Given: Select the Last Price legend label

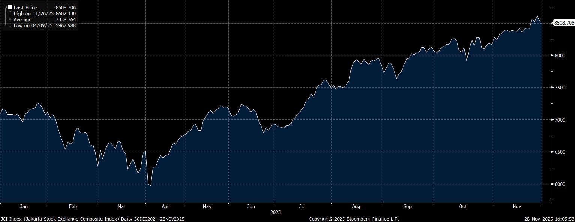Looking at the screenshot, I should [x=25, y=7].
